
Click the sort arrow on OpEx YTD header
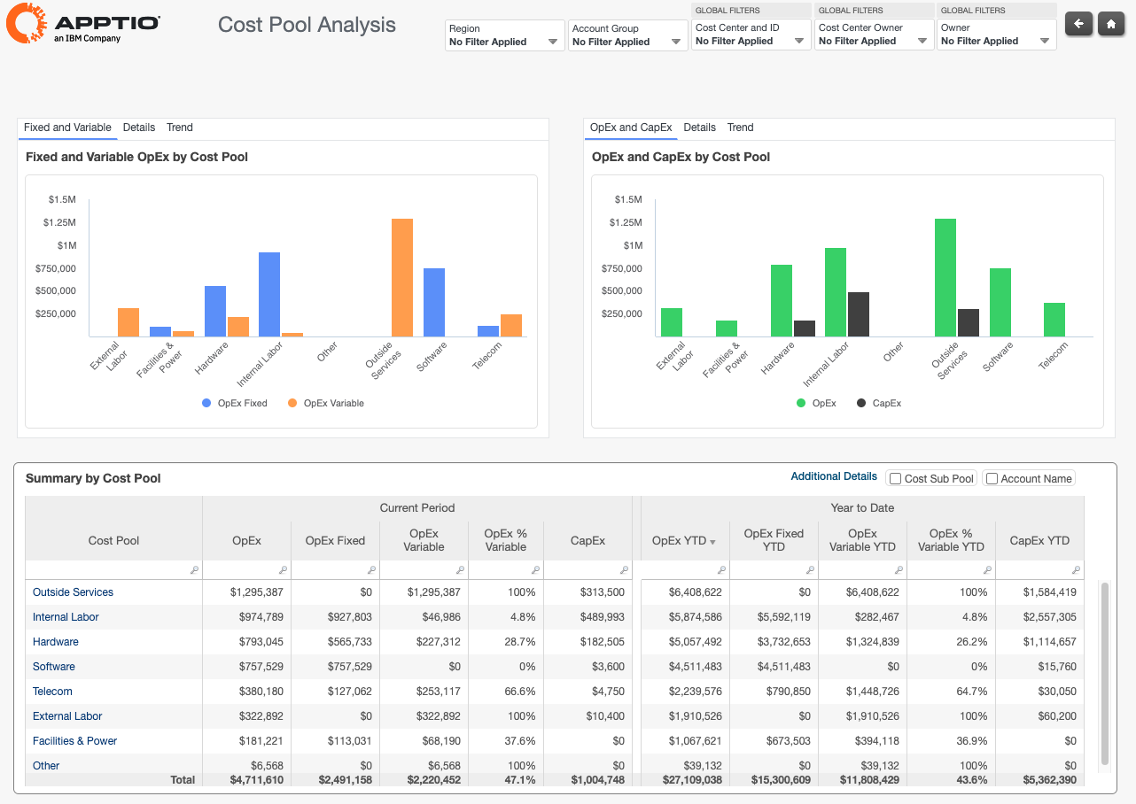(712, 542)
